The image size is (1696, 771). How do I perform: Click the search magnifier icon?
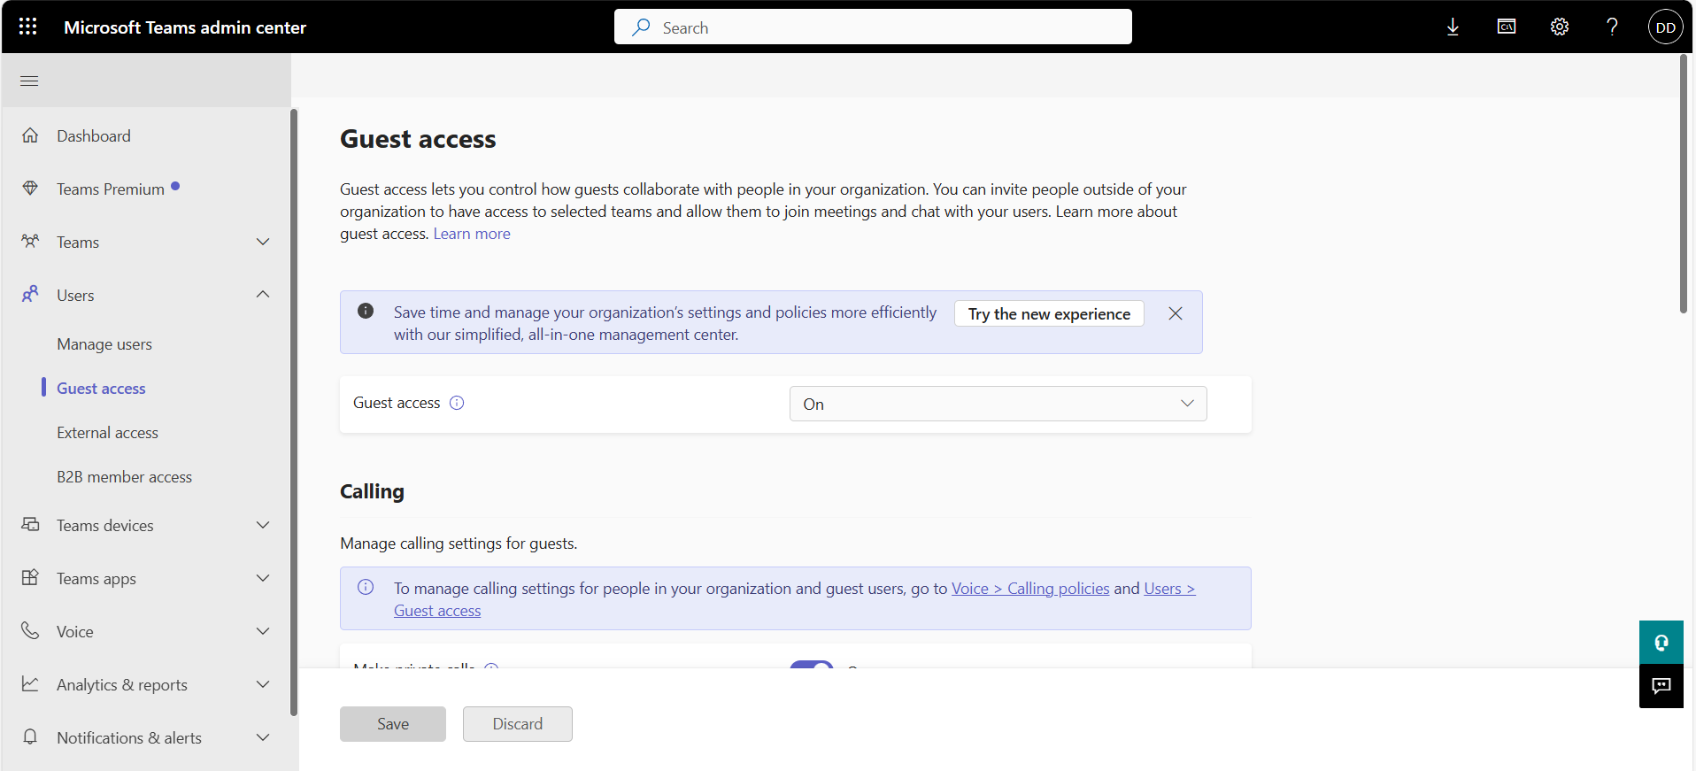point(641,27)
